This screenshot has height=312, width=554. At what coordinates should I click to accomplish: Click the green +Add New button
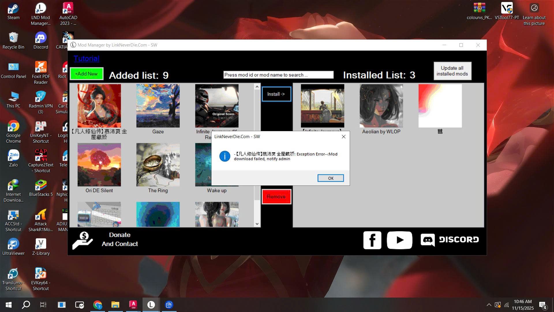click(x=86, y=74)
